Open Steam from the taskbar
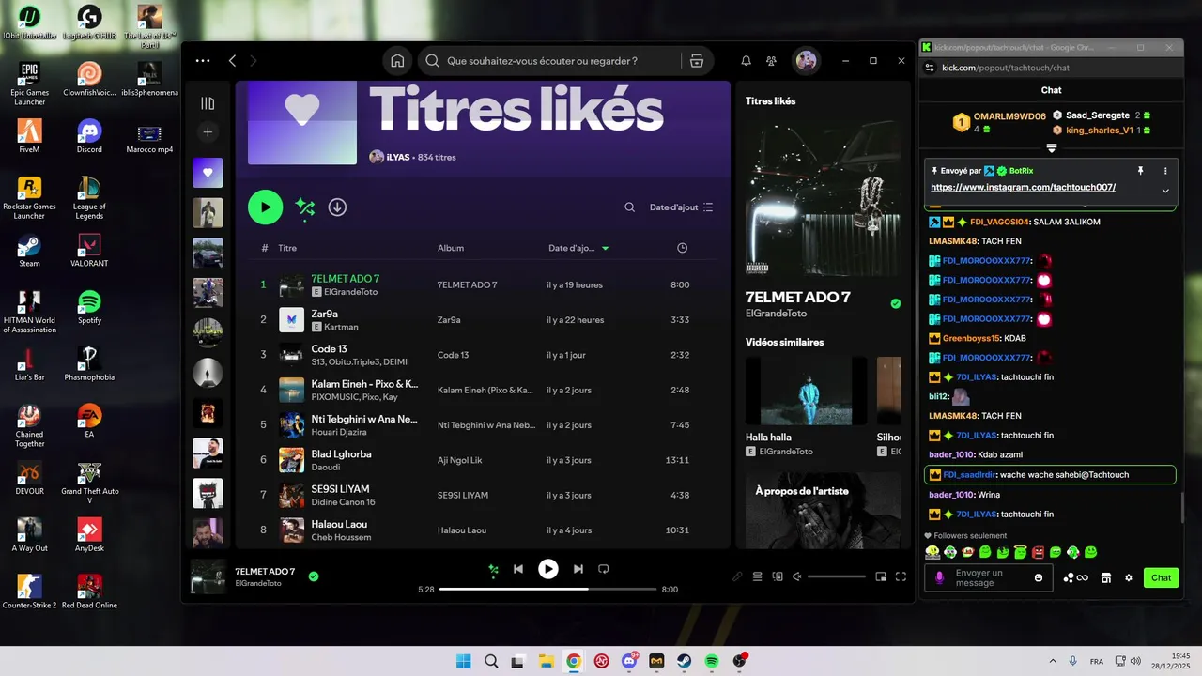 coord(684,661)
